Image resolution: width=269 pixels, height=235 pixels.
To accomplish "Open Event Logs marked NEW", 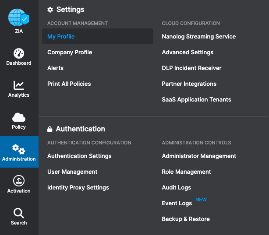I will 177,203.
